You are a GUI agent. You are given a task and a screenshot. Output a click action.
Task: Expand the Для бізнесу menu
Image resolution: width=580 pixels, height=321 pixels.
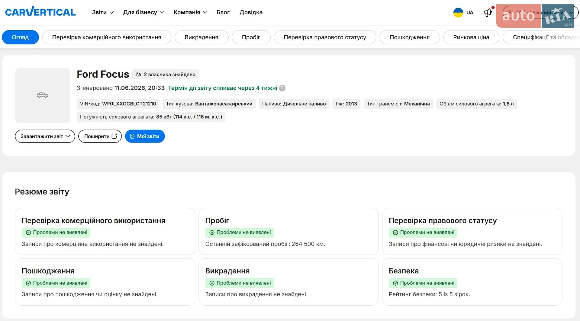(x=143, y=12)
